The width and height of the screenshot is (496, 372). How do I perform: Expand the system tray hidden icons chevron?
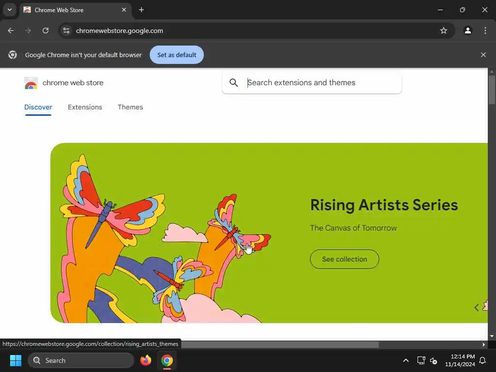pos(405,360)
